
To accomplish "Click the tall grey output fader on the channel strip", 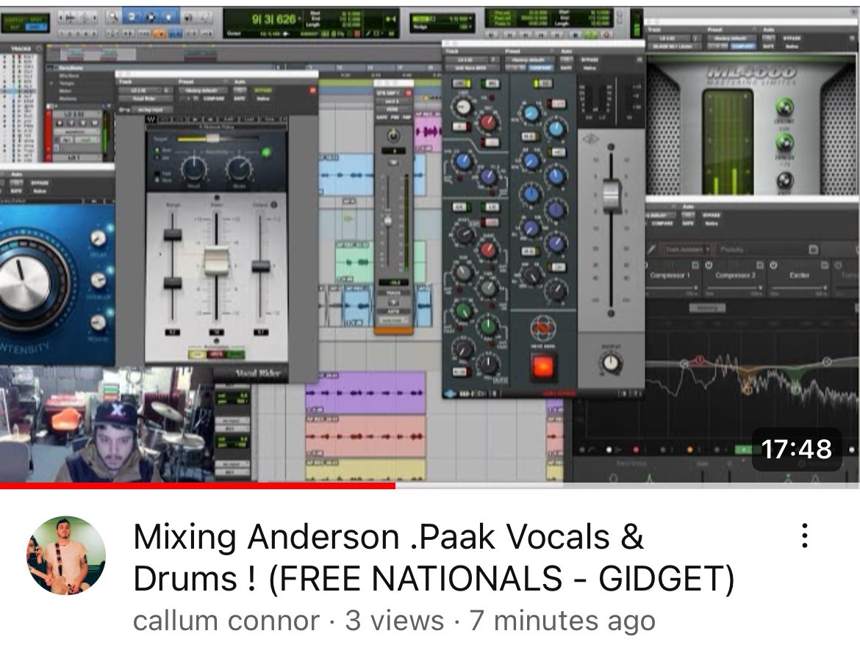I will point(610,195).
